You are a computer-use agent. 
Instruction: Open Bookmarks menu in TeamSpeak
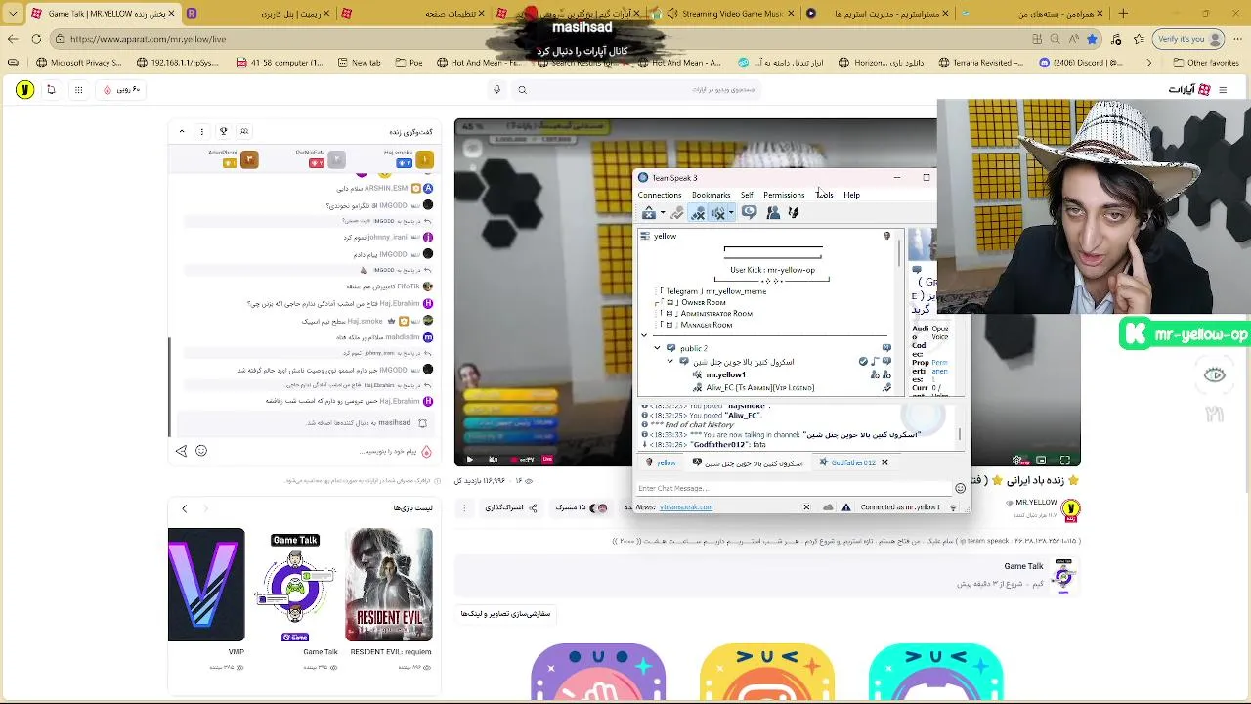click(711, 195)
